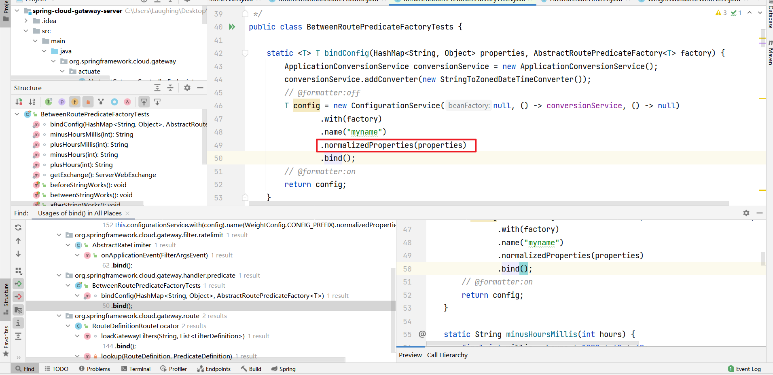773x375 pixels.
Task: Open the Favorites side panel
Action: click(x=6, y=341)
